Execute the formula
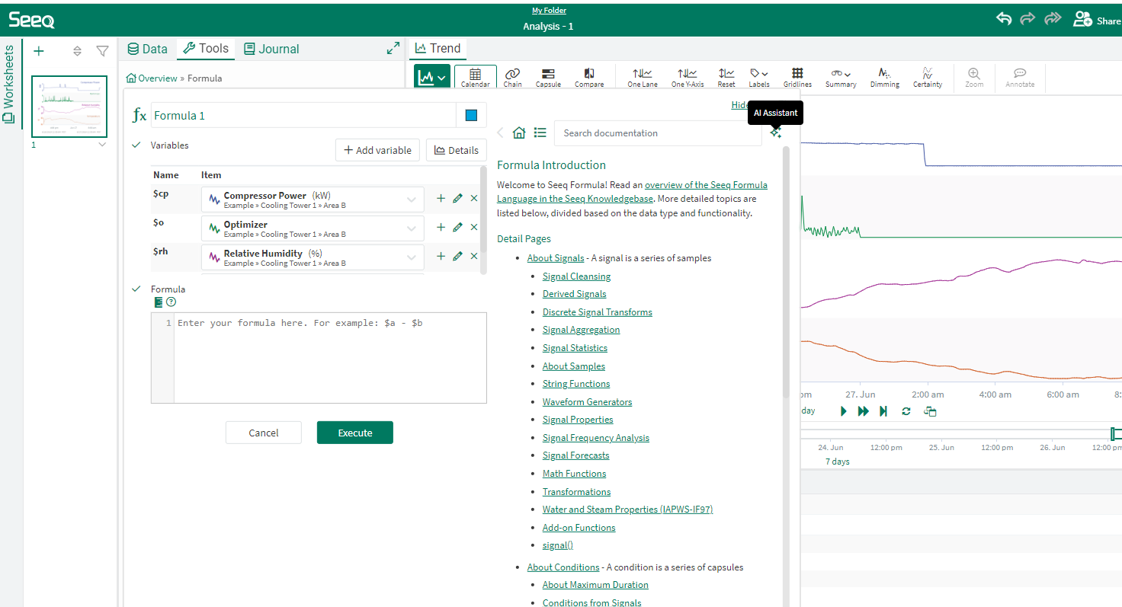1122x607 pixels. click(x=355, y=433)
